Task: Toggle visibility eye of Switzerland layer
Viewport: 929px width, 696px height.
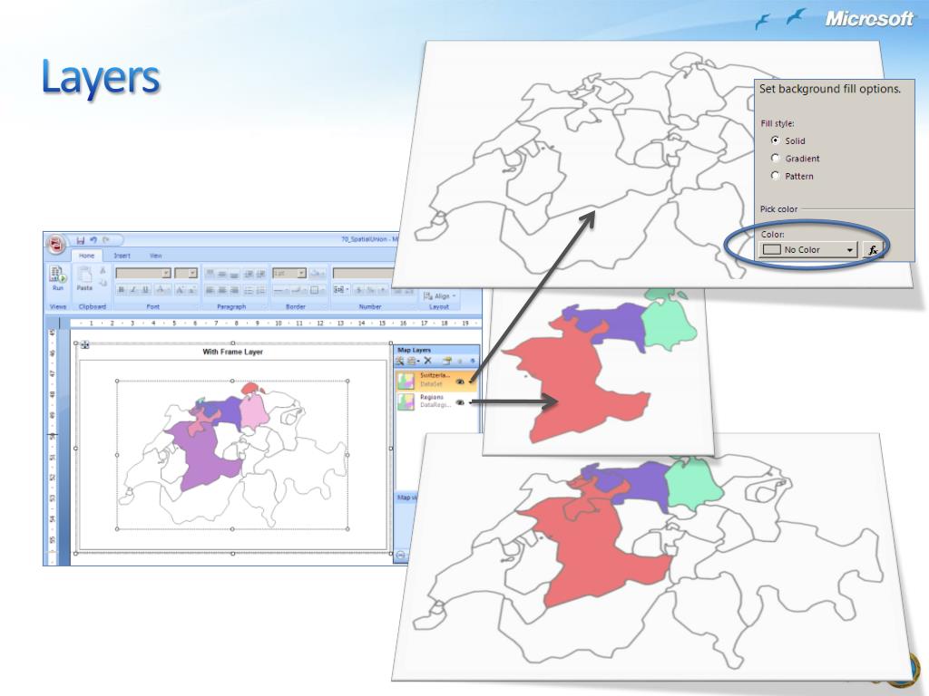Action: point(460,382)
